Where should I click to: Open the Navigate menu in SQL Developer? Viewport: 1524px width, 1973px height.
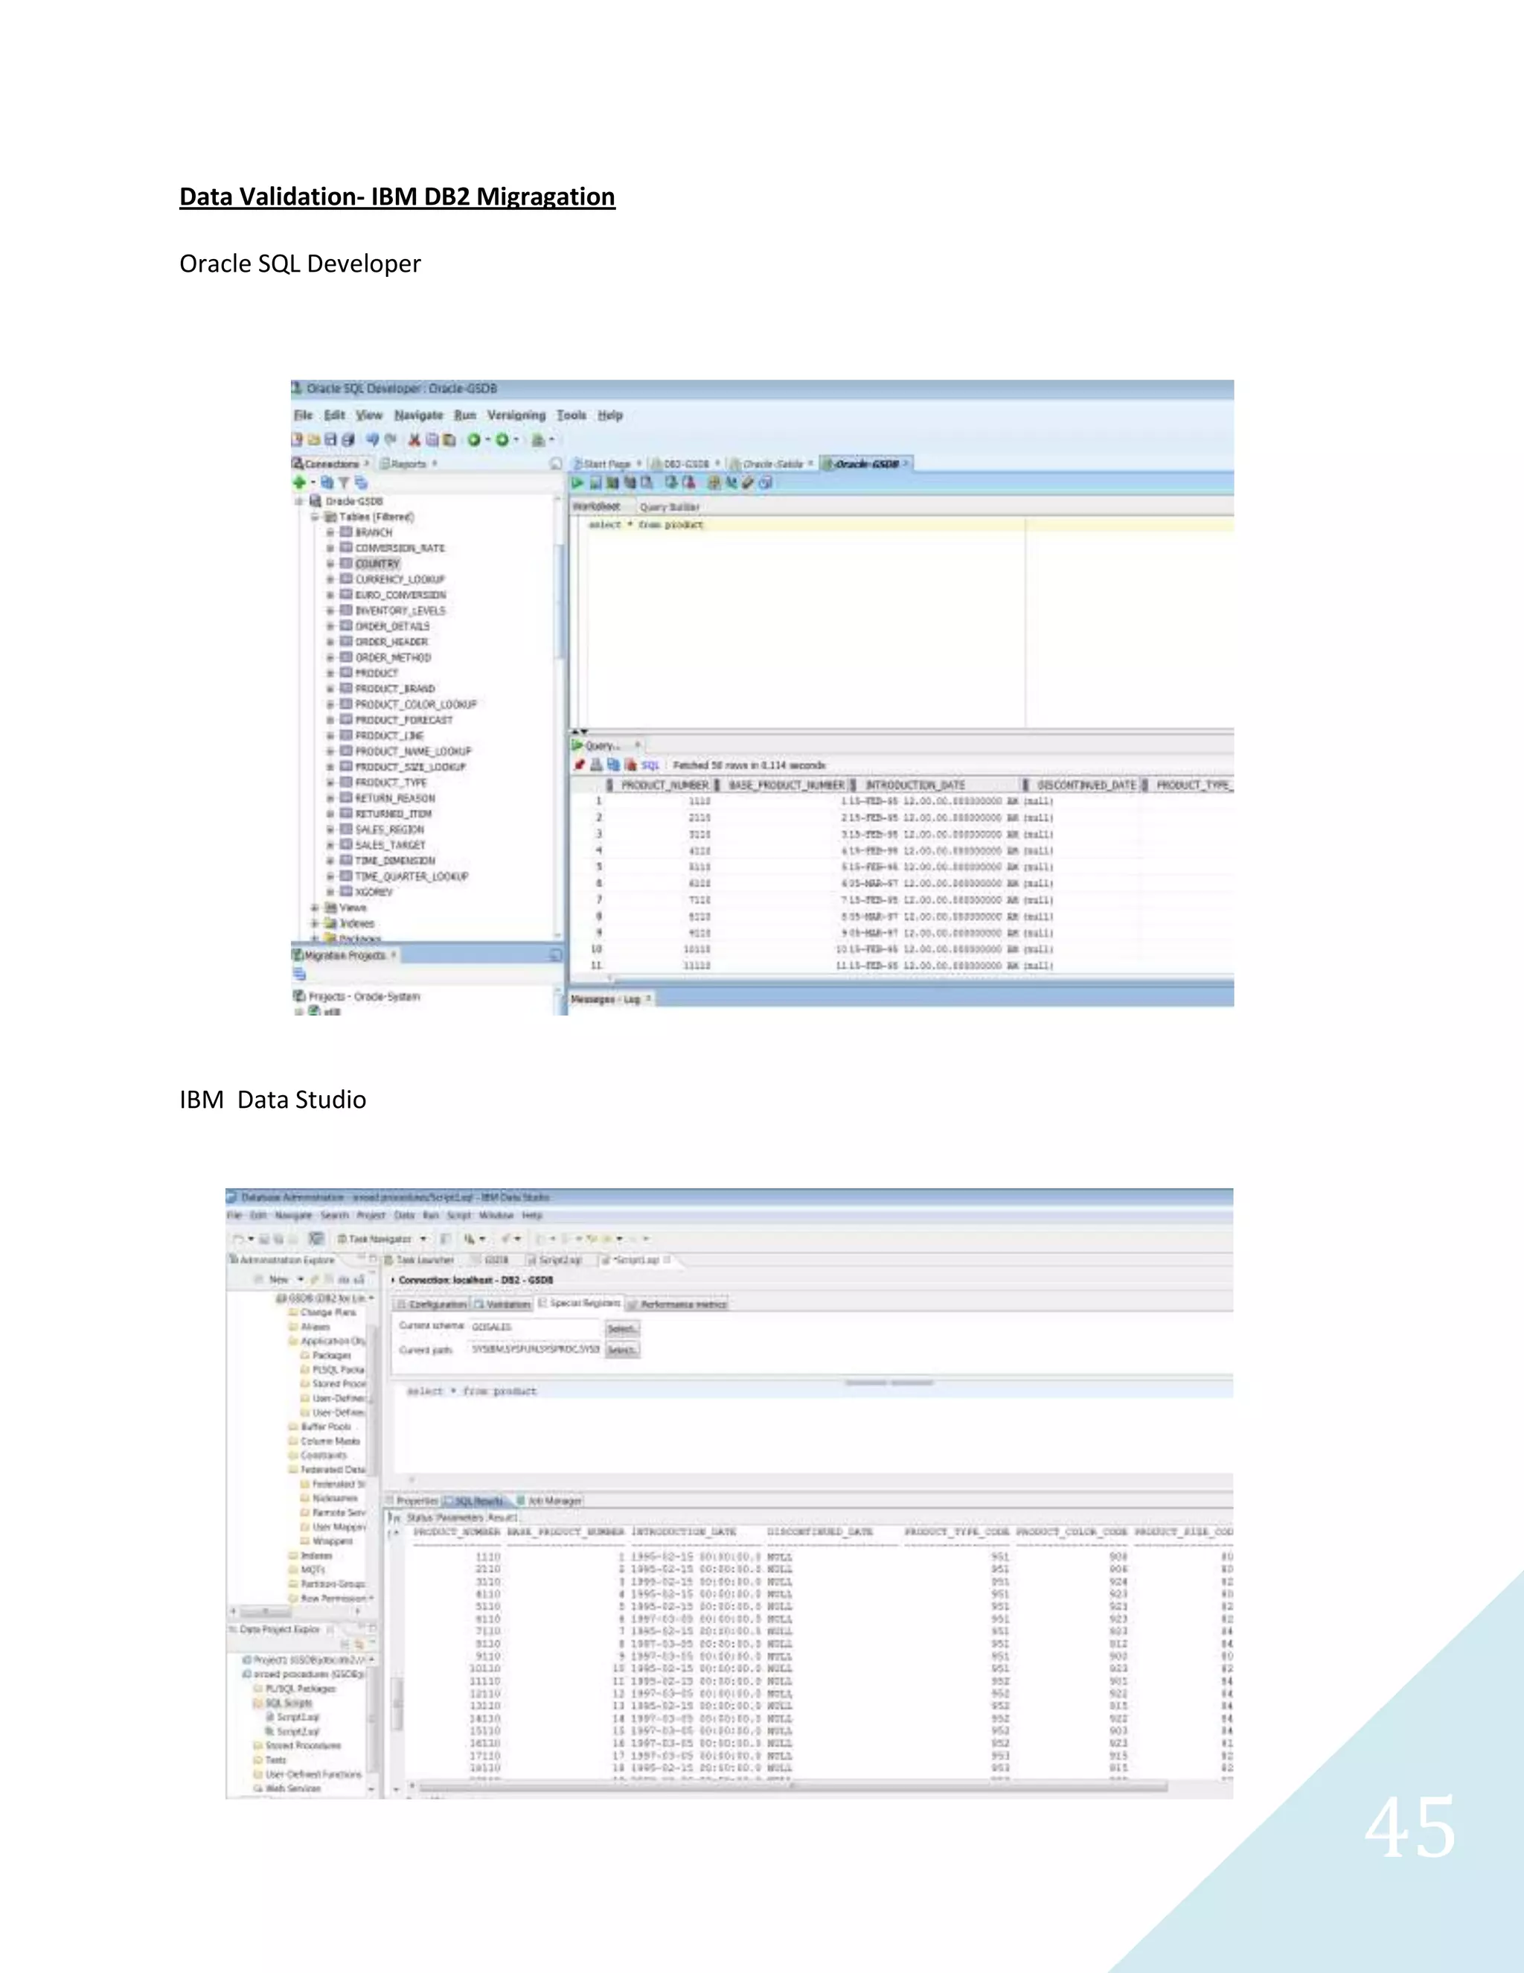pos(419,415)
